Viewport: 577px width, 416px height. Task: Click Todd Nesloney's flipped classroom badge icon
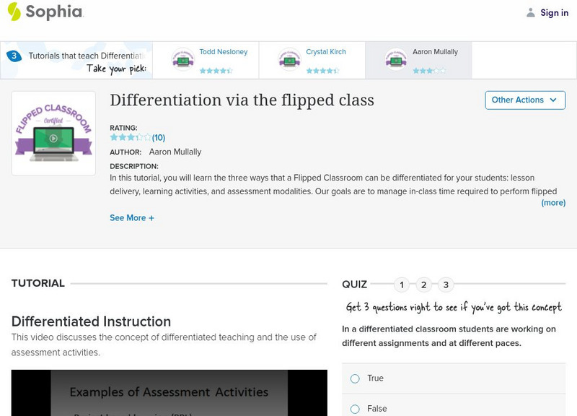[x=182, y=59]
